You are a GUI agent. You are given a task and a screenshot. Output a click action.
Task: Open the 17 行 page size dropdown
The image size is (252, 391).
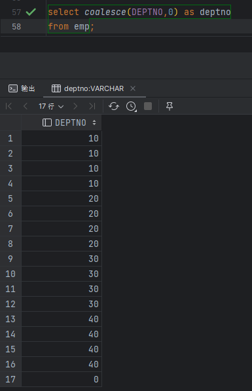tap(51, 107)
